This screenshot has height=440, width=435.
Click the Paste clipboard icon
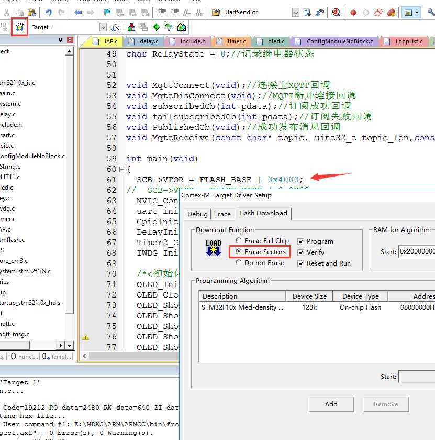point(32,13)
